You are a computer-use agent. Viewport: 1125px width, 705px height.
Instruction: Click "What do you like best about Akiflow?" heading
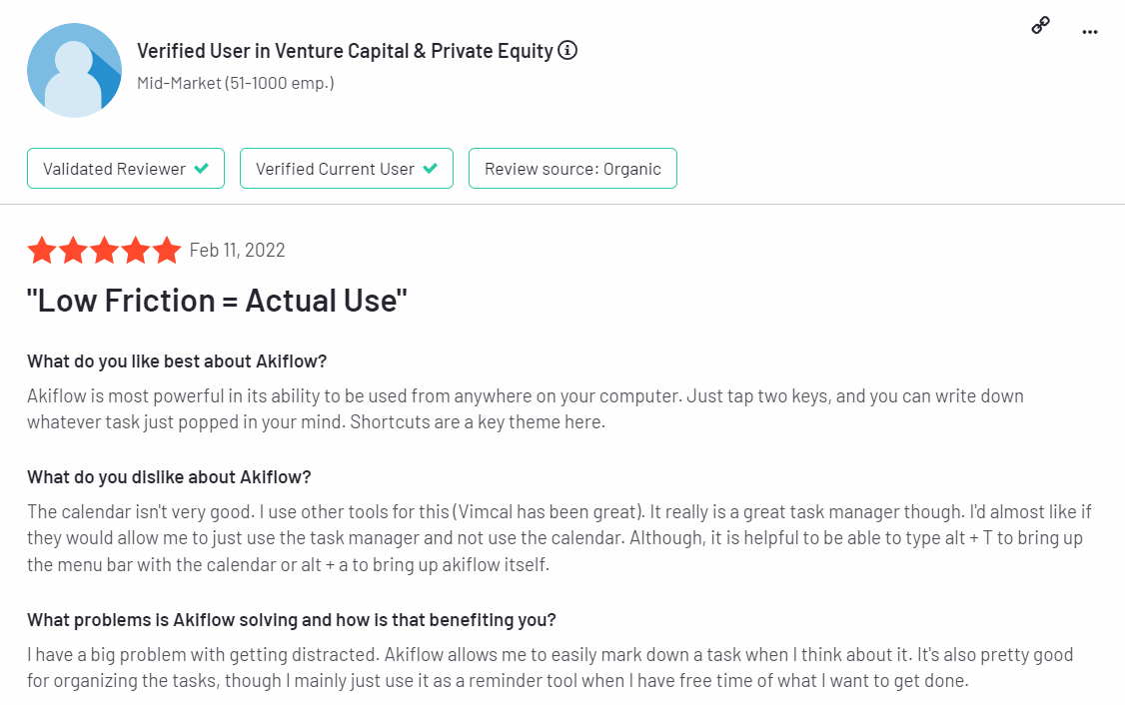[x=177, y=360]
